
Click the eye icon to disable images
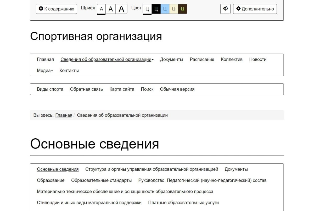click(x=225, y=9)
